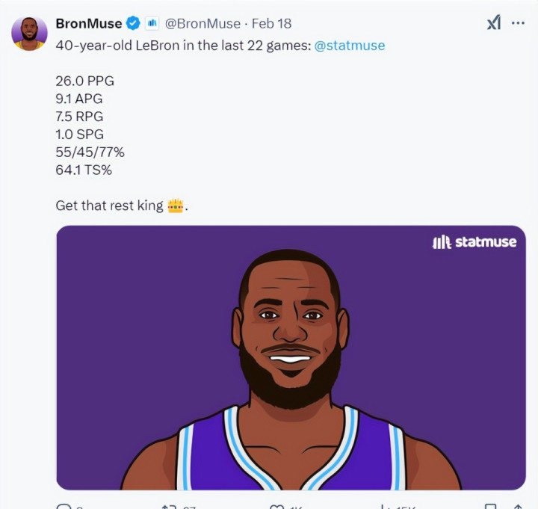Click the StatMuse affiliate badge beside name

(x=152, y=23)
